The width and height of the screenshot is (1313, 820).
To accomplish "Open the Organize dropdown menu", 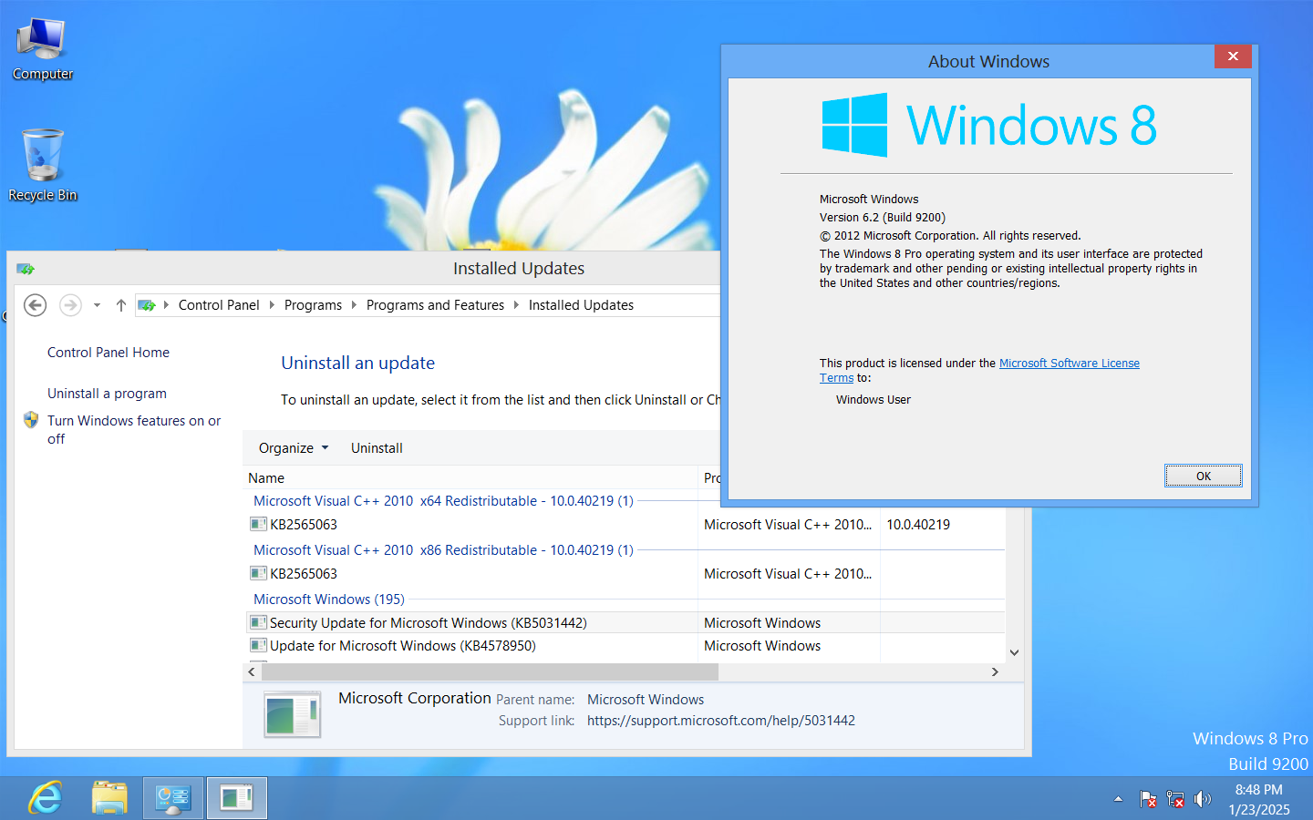I will (x=294, y=448).
